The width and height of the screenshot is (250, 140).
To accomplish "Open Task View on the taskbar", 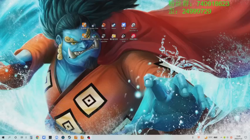I will (22, 137).
